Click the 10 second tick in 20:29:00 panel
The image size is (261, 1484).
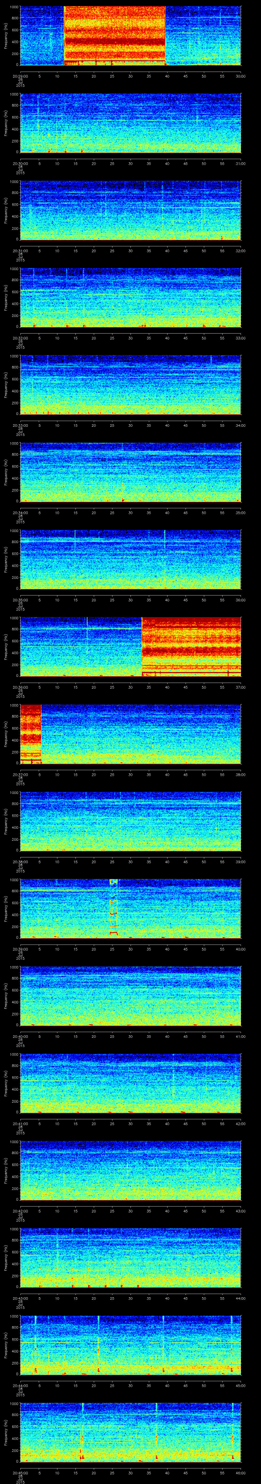click(x=57, y=76)
